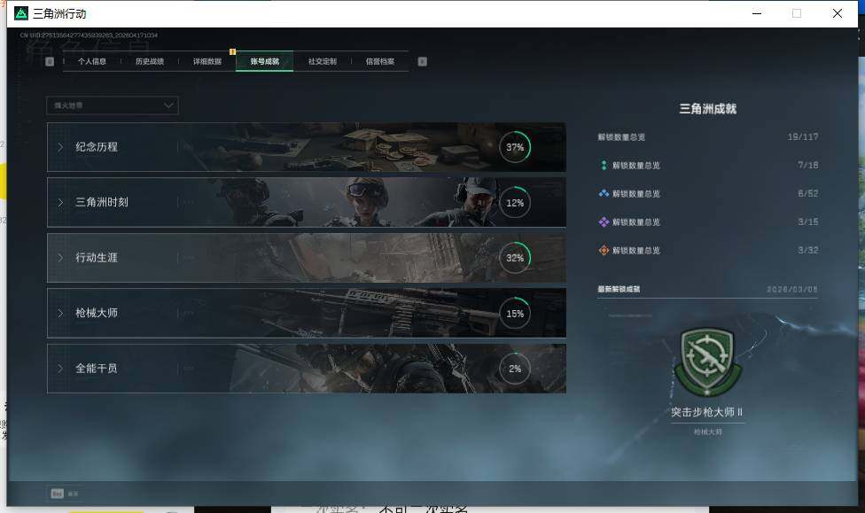The width and height of the screenshot is (865, 513).
Task: Click the previous-tab key icon left of 个人信息
Action: tap(50, 62)
